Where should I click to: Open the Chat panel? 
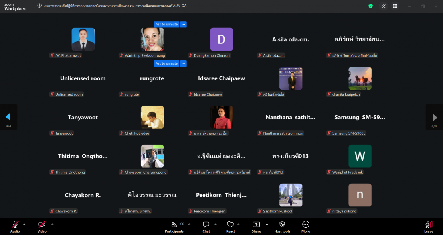pyautogui.click(x=206, y=227)
